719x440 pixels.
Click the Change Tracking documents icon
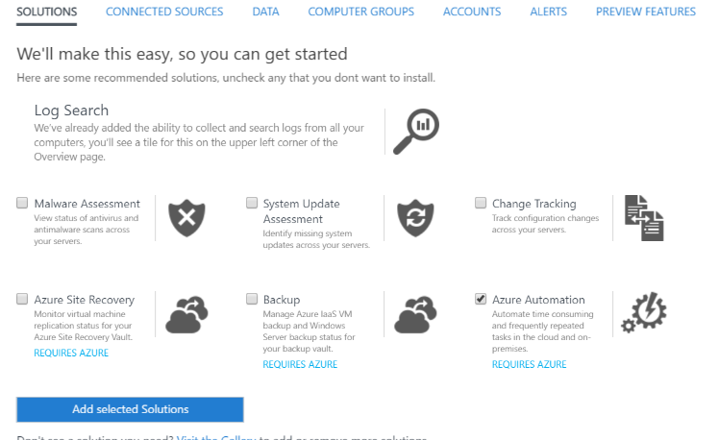(644, 218)
